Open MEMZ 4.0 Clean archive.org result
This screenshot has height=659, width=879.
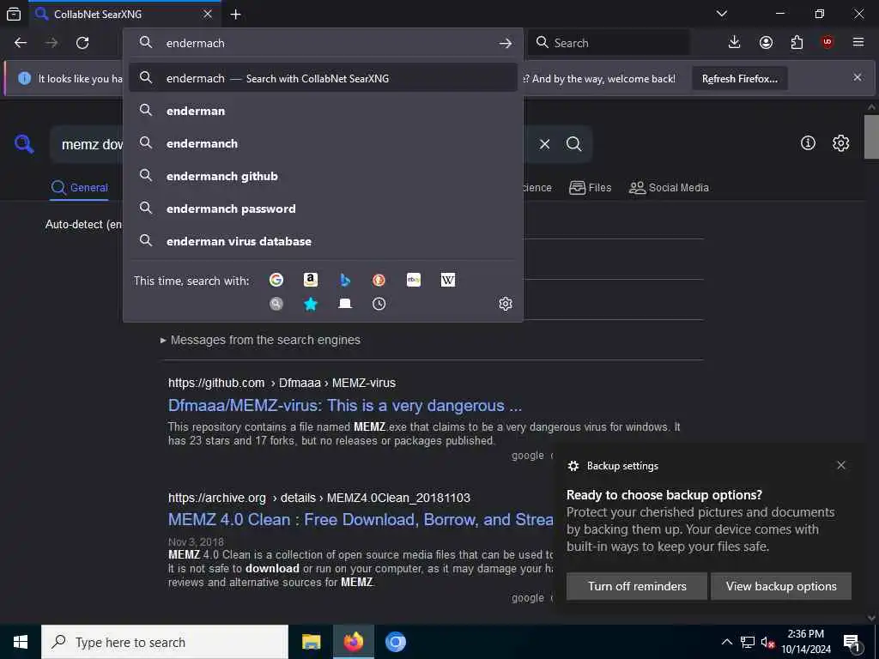pyautogui.click(x=361, y=519)
